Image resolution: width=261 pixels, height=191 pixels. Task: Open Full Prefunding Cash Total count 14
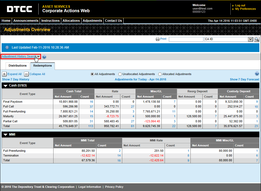coord(91,112)
